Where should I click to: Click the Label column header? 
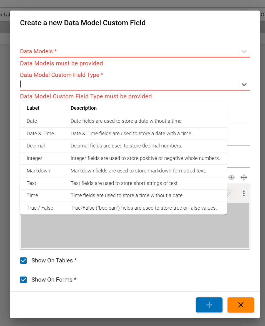(32, 108)
